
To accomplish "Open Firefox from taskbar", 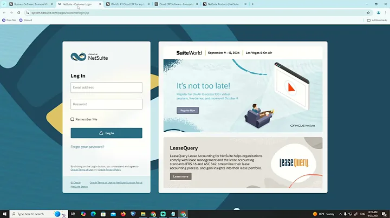I will coord(123,214).
